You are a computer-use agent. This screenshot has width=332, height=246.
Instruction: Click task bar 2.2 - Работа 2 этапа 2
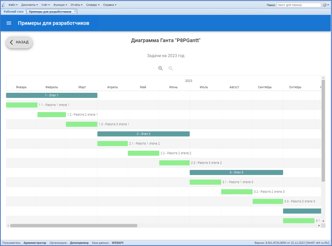tap(143, 153)
